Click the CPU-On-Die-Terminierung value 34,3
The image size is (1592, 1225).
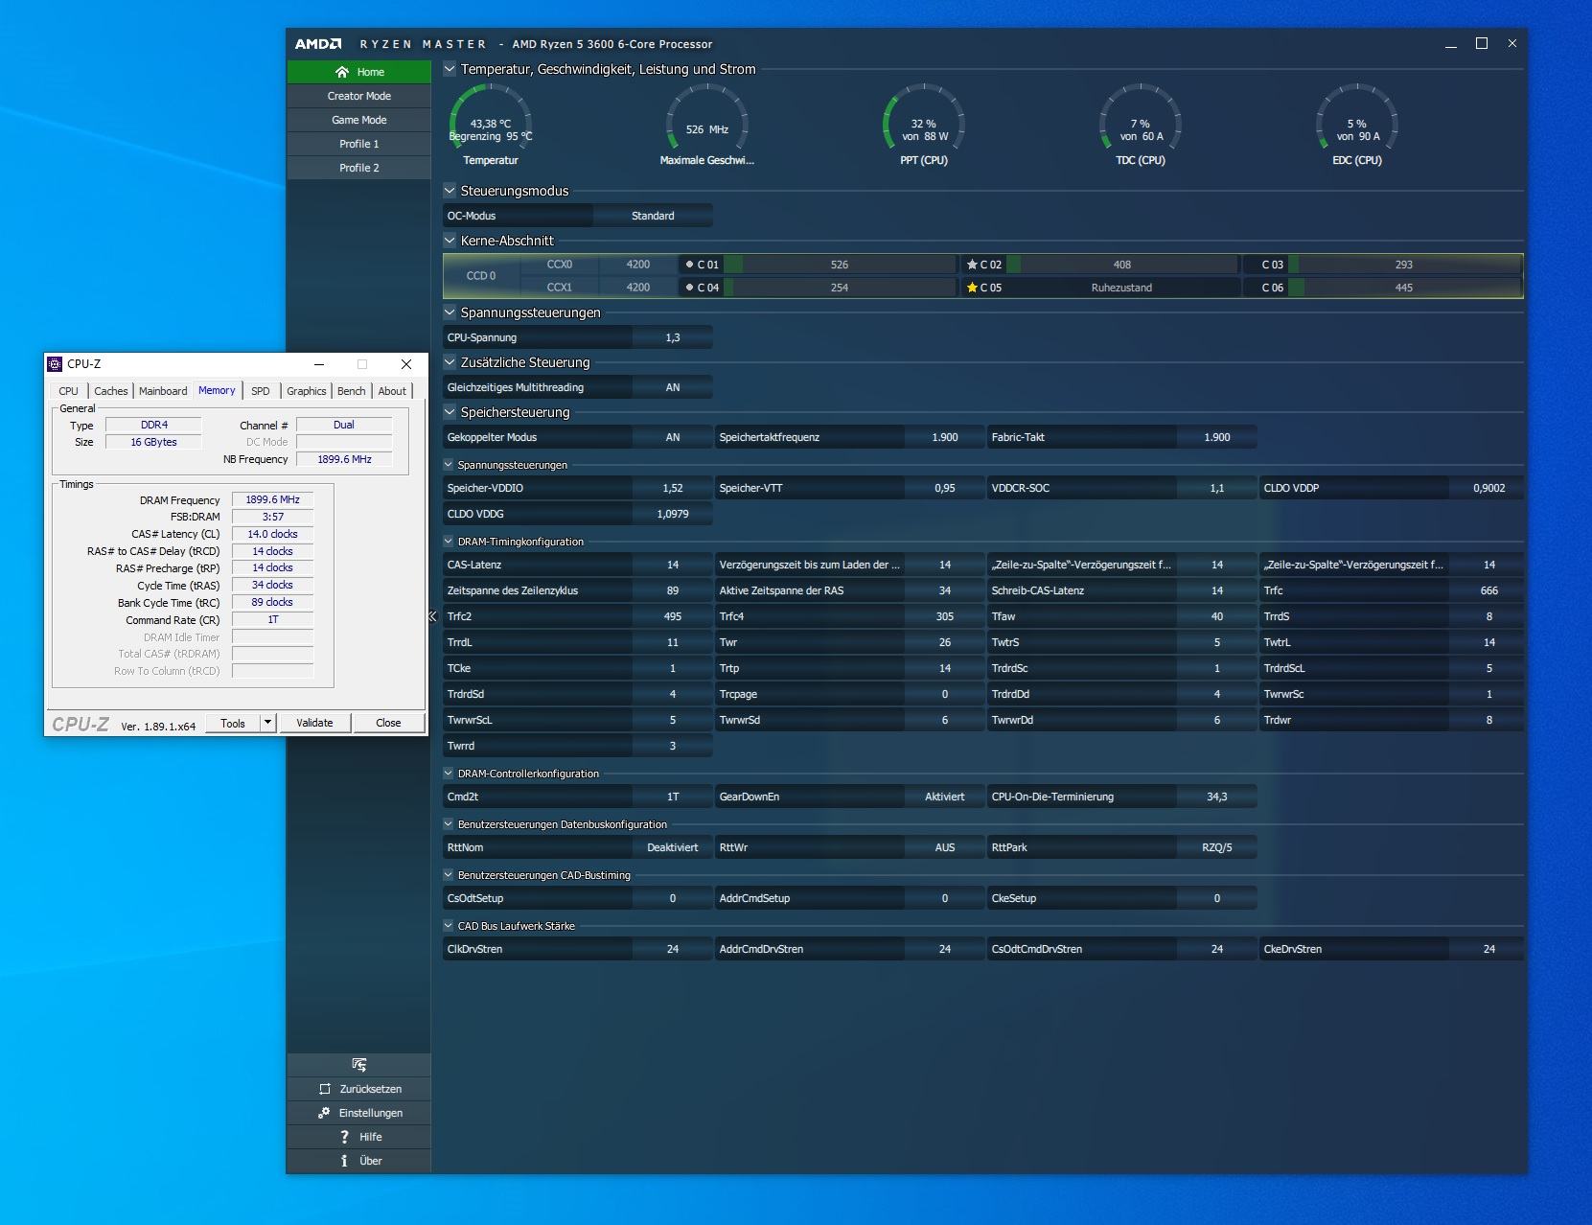click(1217, 797)
